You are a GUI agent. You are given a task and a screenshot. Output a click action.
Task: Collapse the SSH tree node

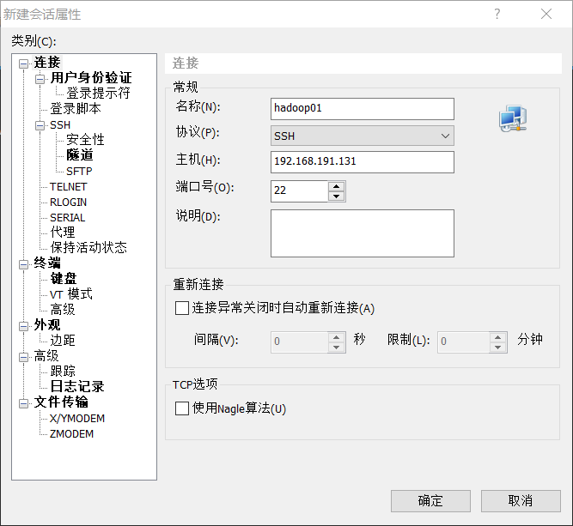click(x=40, y=125)
